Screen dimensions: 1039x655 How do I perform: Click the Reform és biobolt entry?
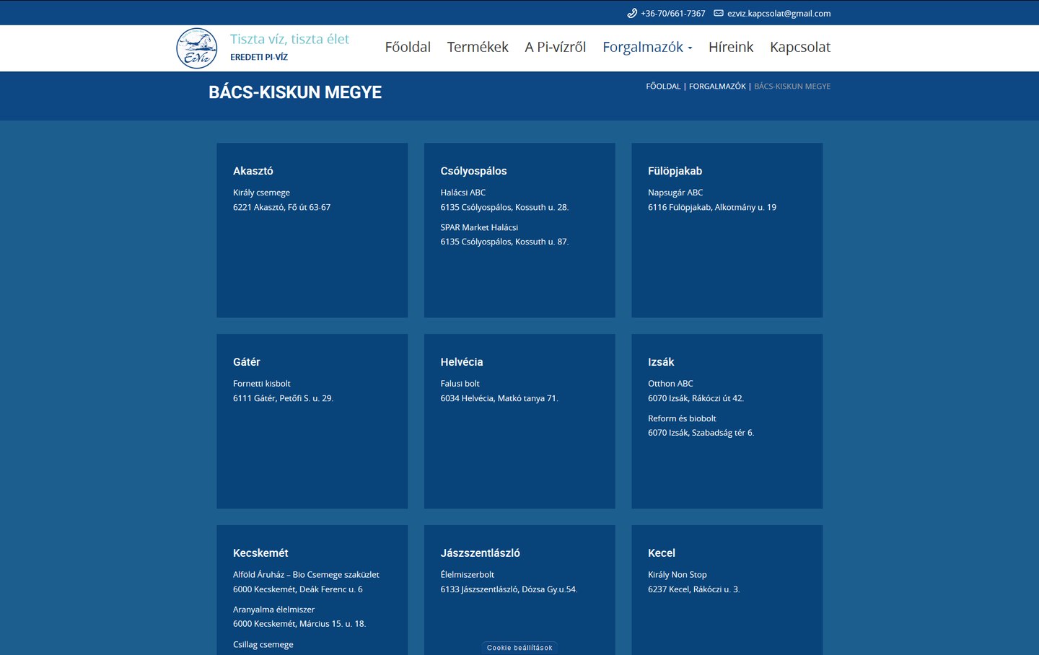point(682,418)
